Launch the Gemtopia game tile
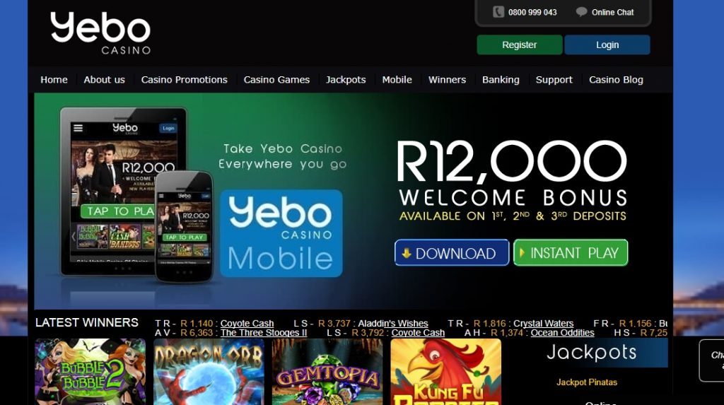The image size is (724, 405). coord(327,372)
